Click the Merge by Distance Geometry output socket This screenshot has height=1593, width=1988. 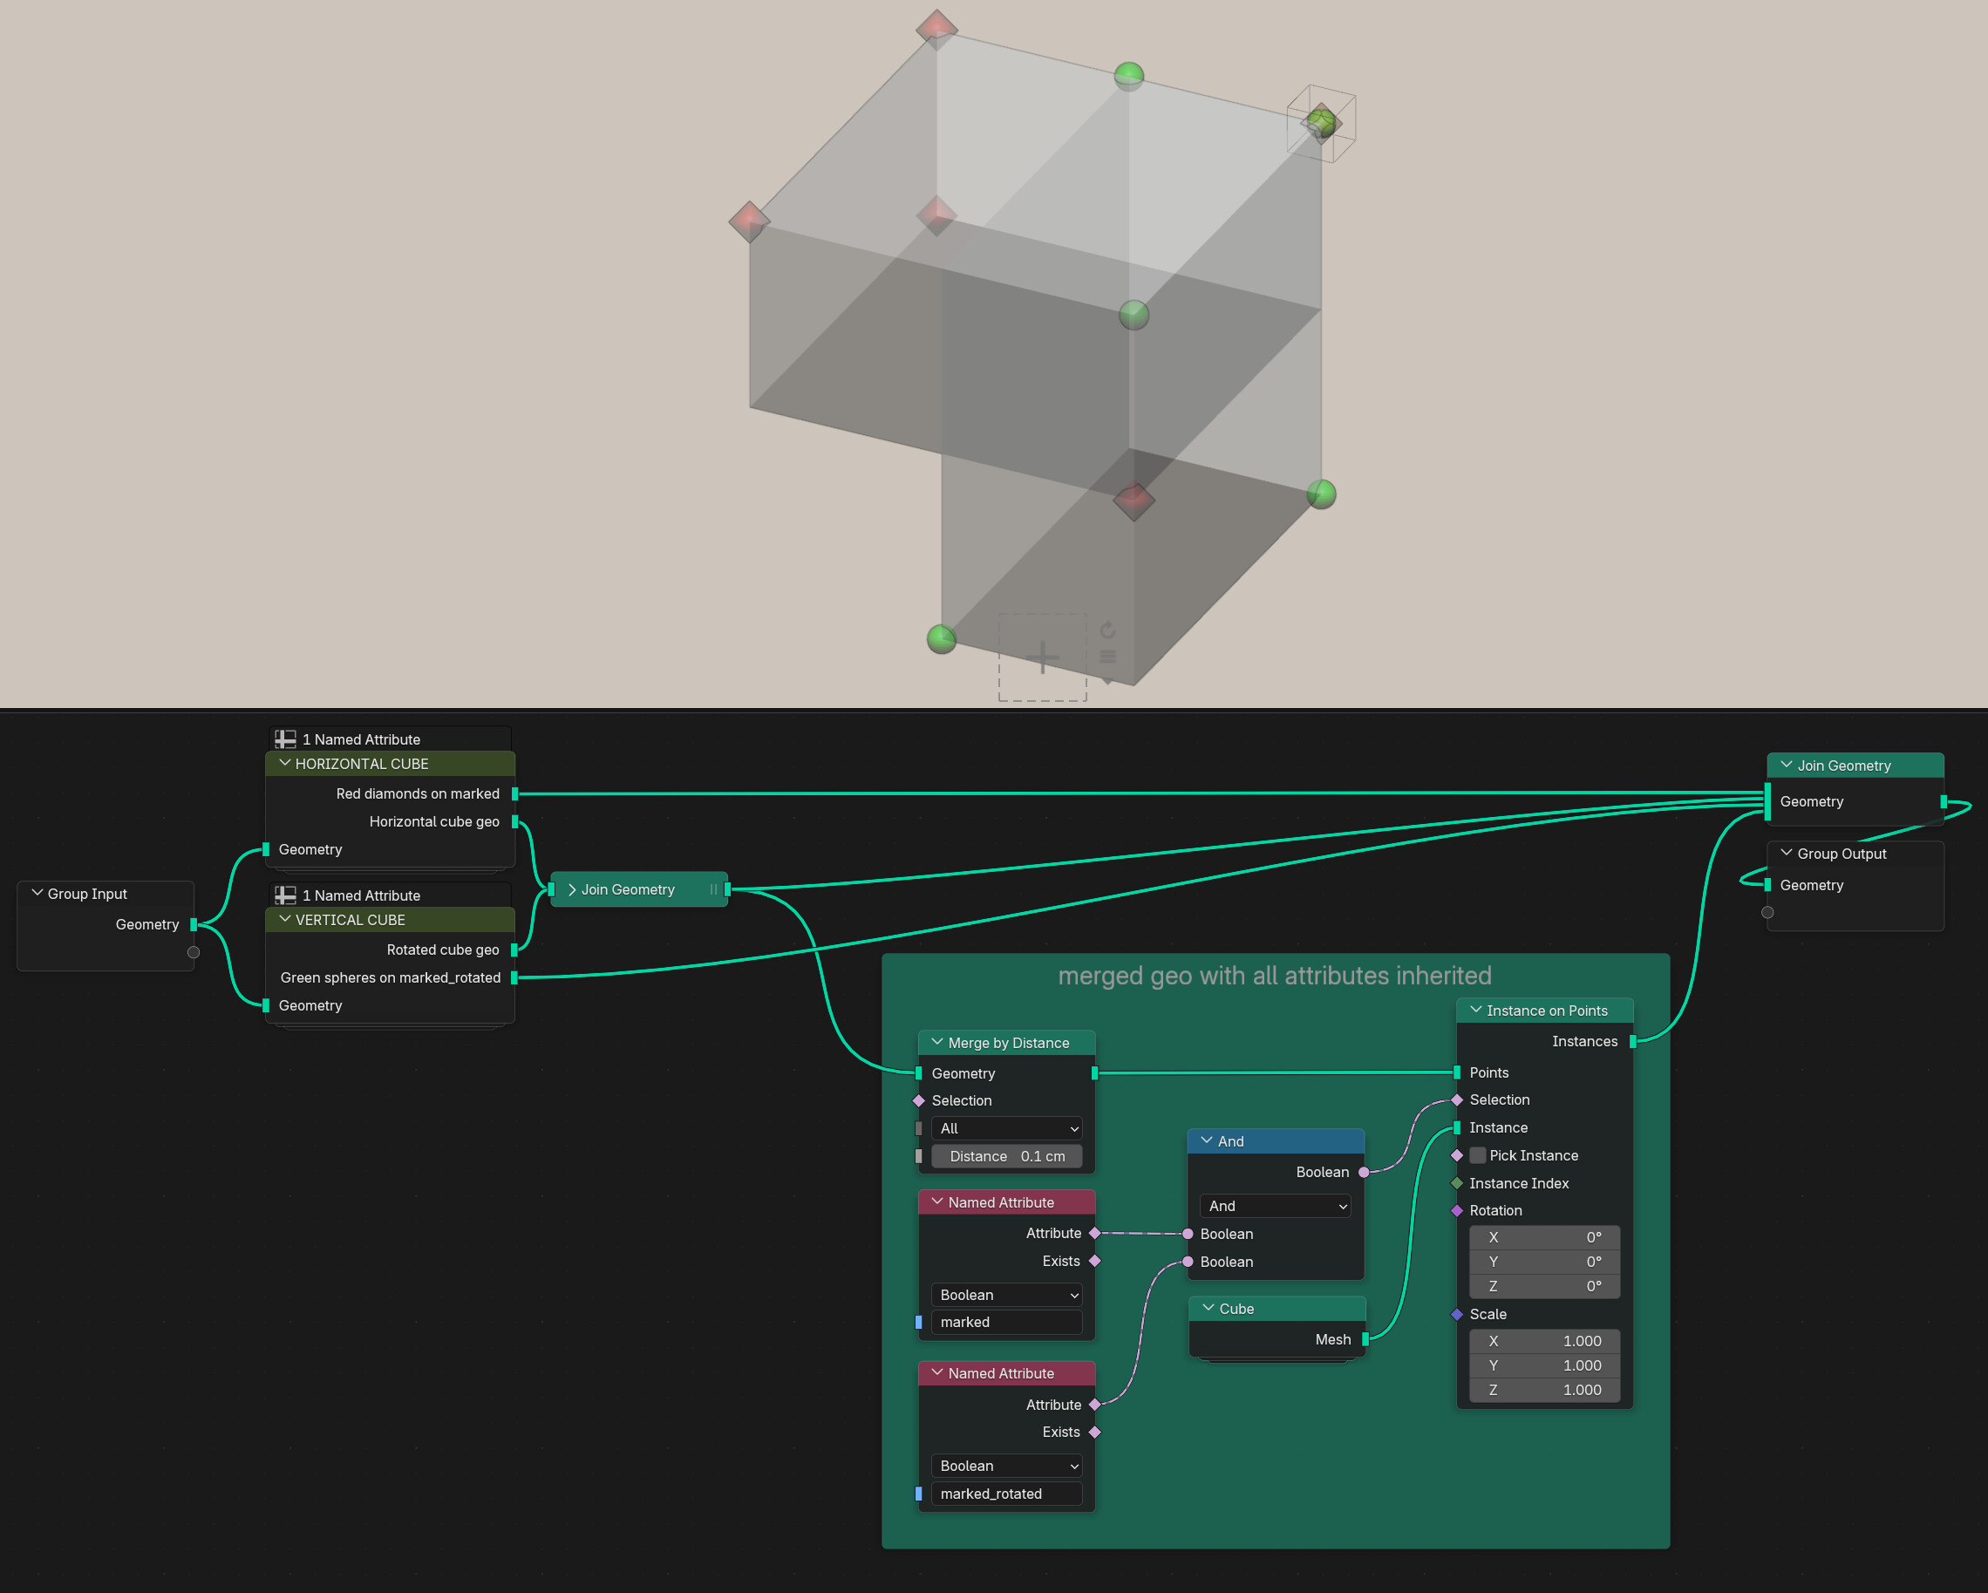(x=1094, y=1073)
